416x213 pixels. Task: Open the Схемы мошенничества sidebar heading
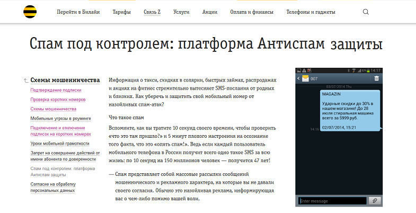coord(65,80)
